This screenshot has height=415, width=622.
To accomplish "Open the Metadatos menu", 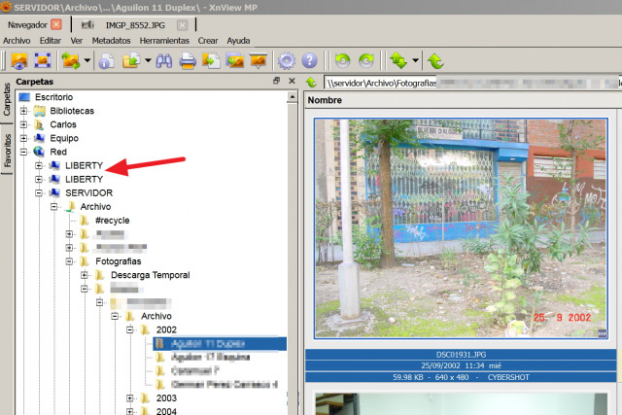I will (x=111, y=41).
